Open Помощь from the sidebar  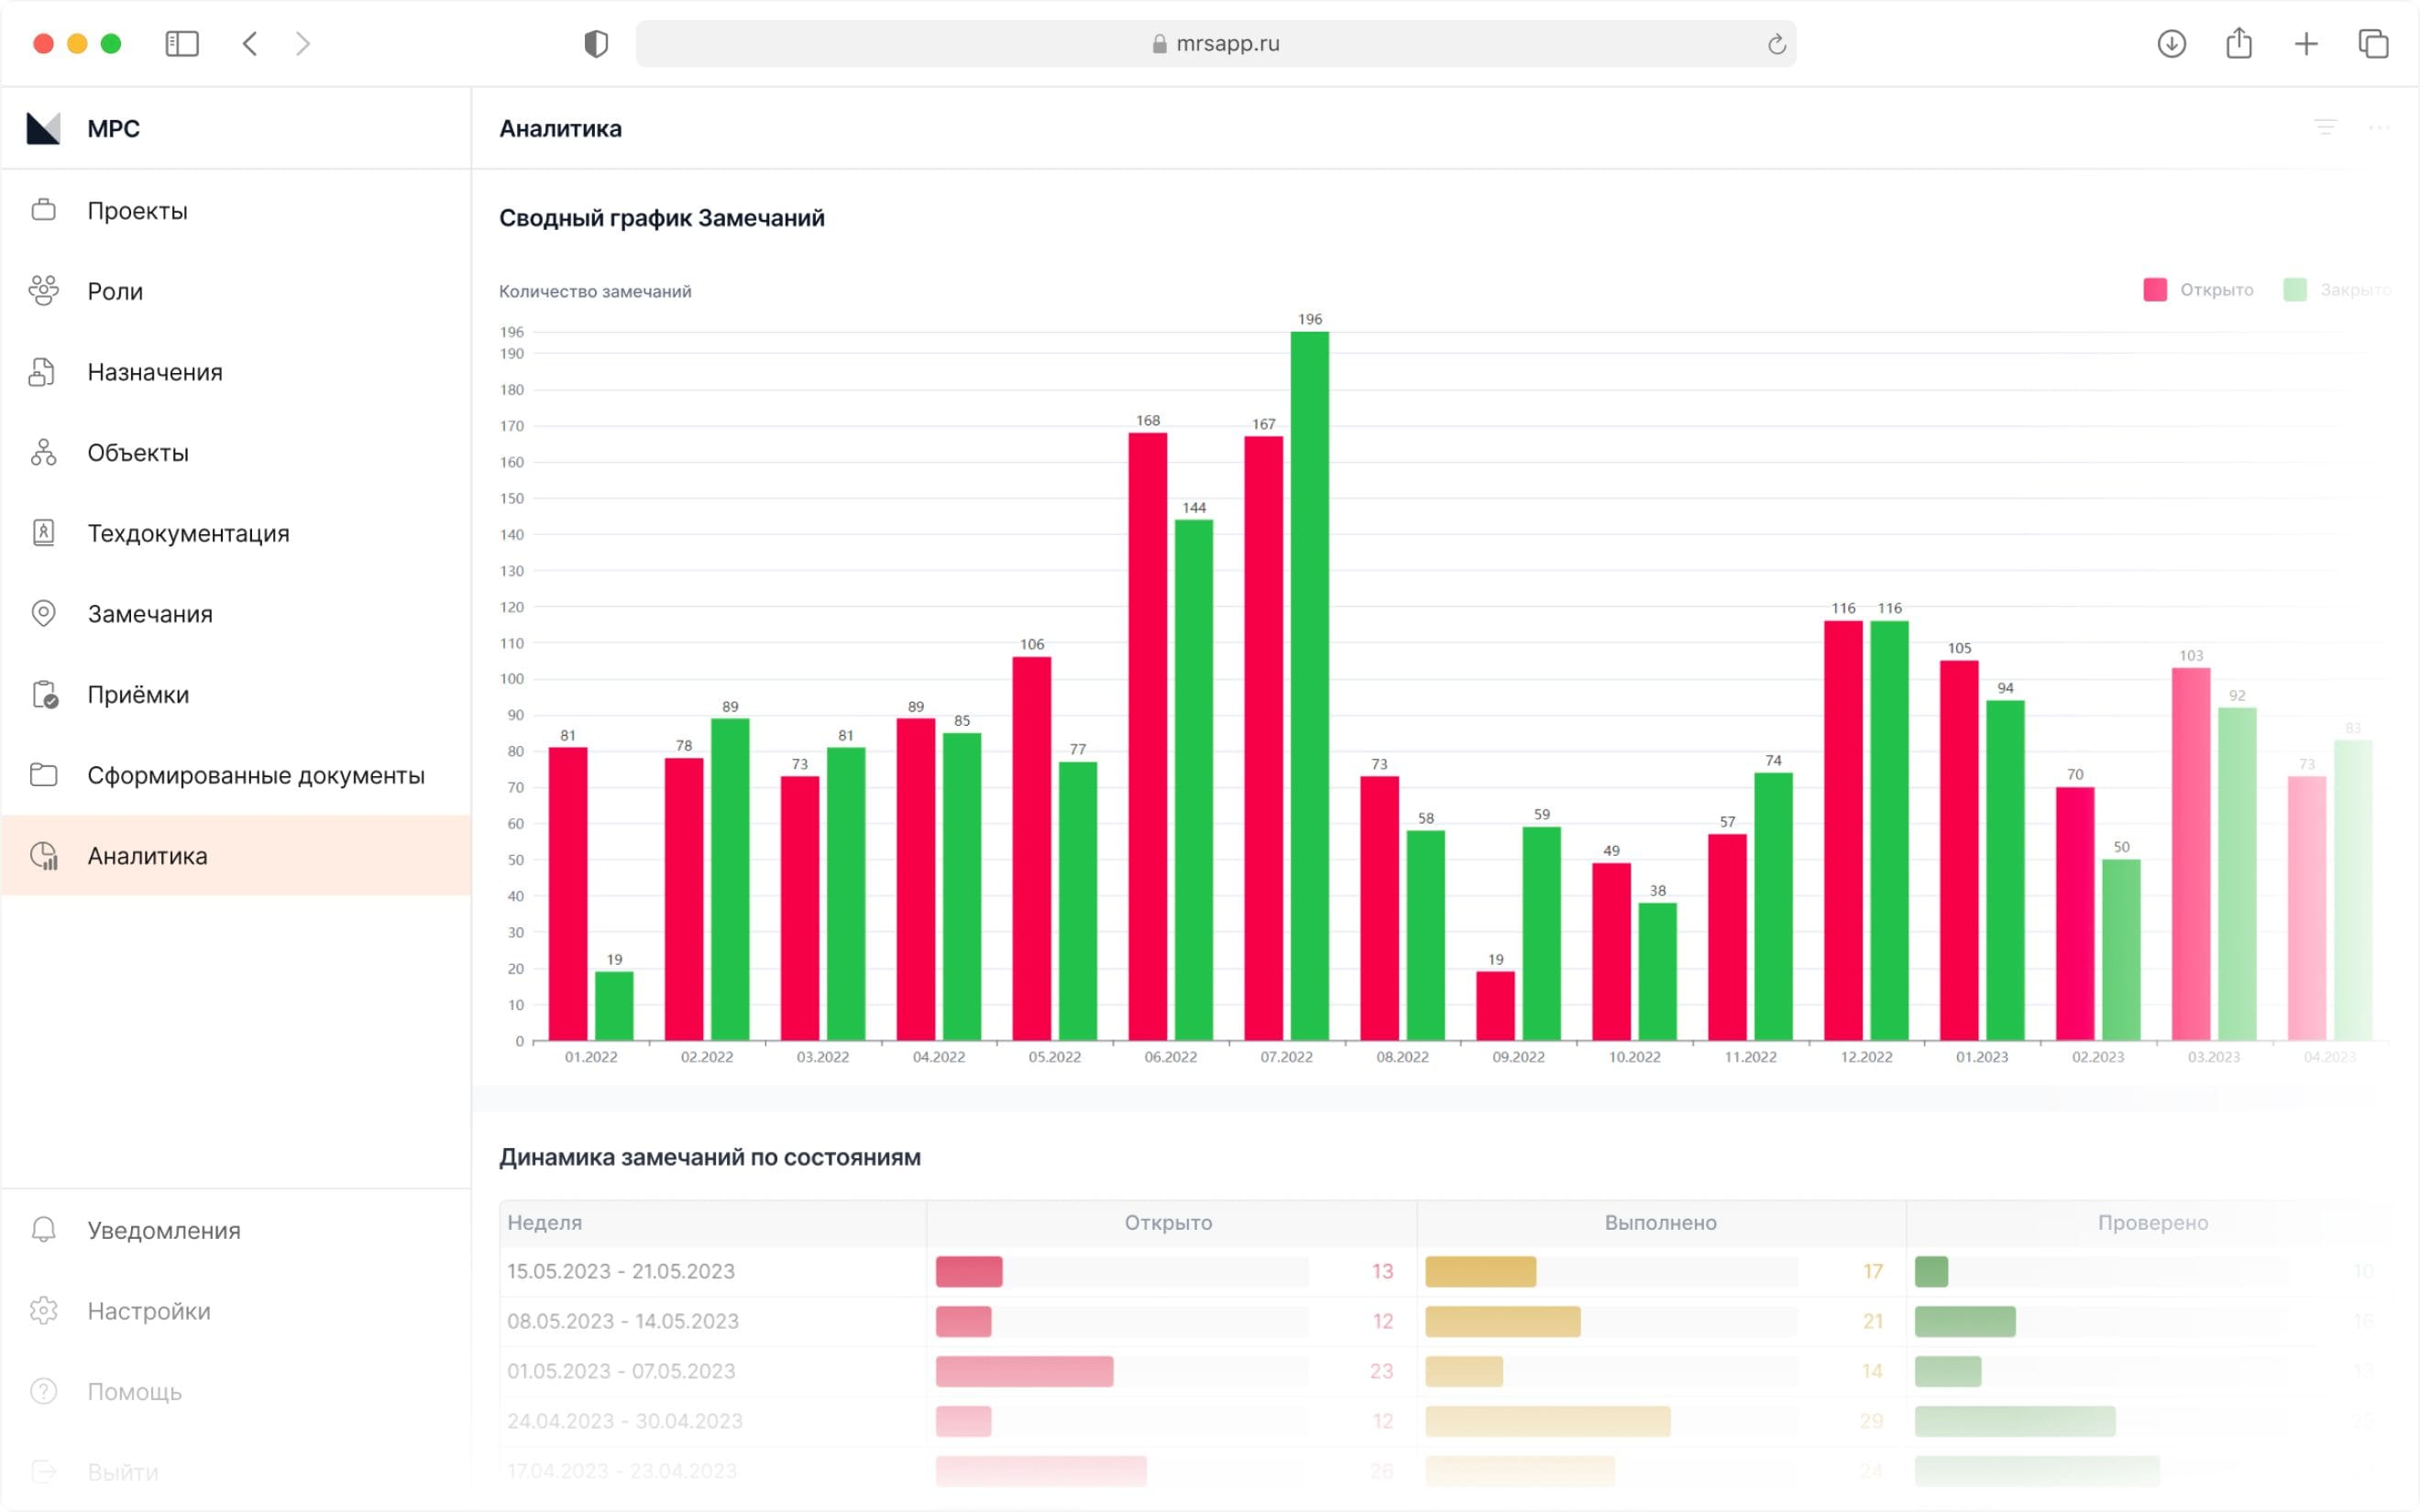click(236, 1391)
